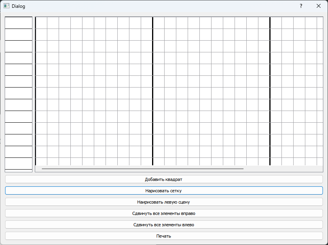
Task: Select the 'Наирисовать левую сцену' button
Action: coord(164,202)
